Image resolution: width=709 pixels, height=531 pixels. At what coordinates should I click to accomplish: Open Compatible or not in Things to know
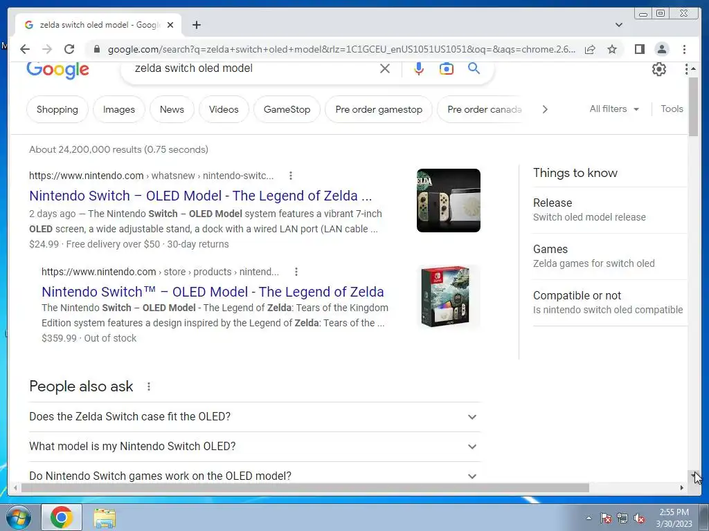click(610, 303)
